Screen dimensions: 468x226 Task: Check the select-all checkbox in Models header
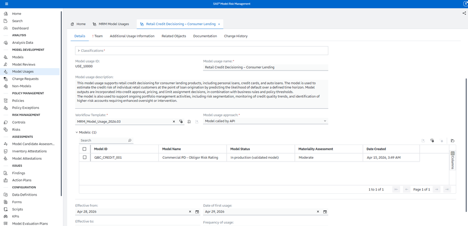point(84,149)
